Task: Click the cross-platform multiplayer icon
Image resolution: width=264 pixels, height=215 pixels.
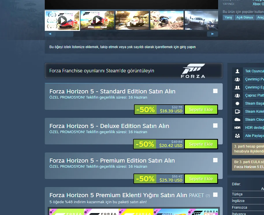Action: (237, 95)
